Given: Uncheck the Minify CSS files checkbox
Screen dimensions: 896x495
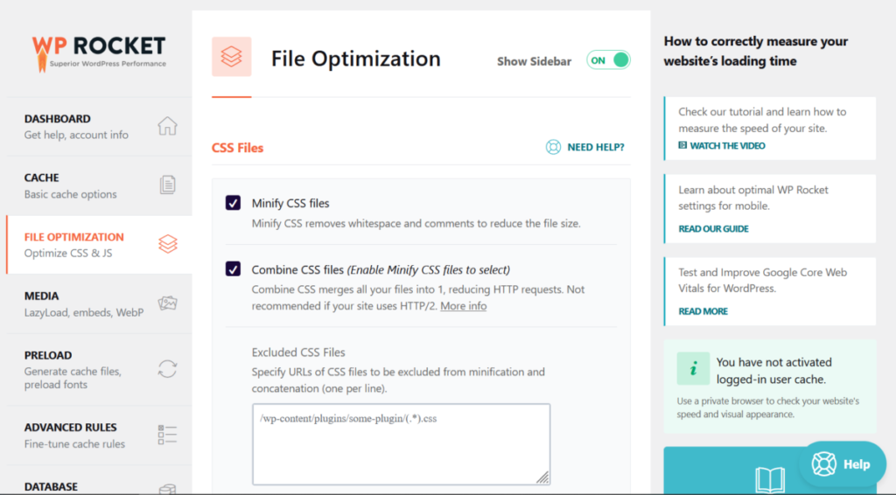Looking at the screenshot, I should [x=234, y=204].
